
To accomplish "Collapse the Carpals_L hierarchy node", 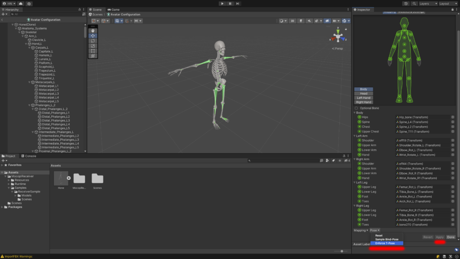I will [29, 48].
